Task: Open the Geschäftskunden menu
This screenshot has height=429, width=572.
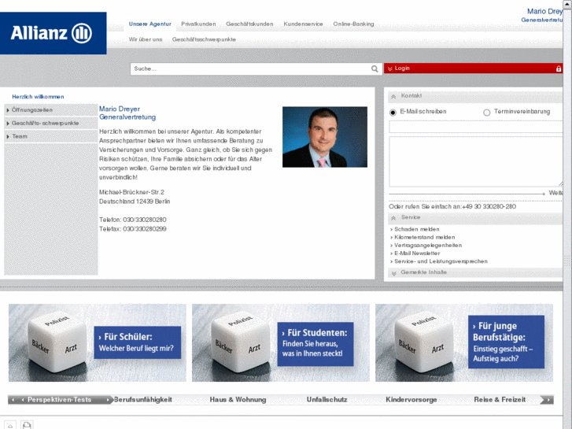Action: 249,24
